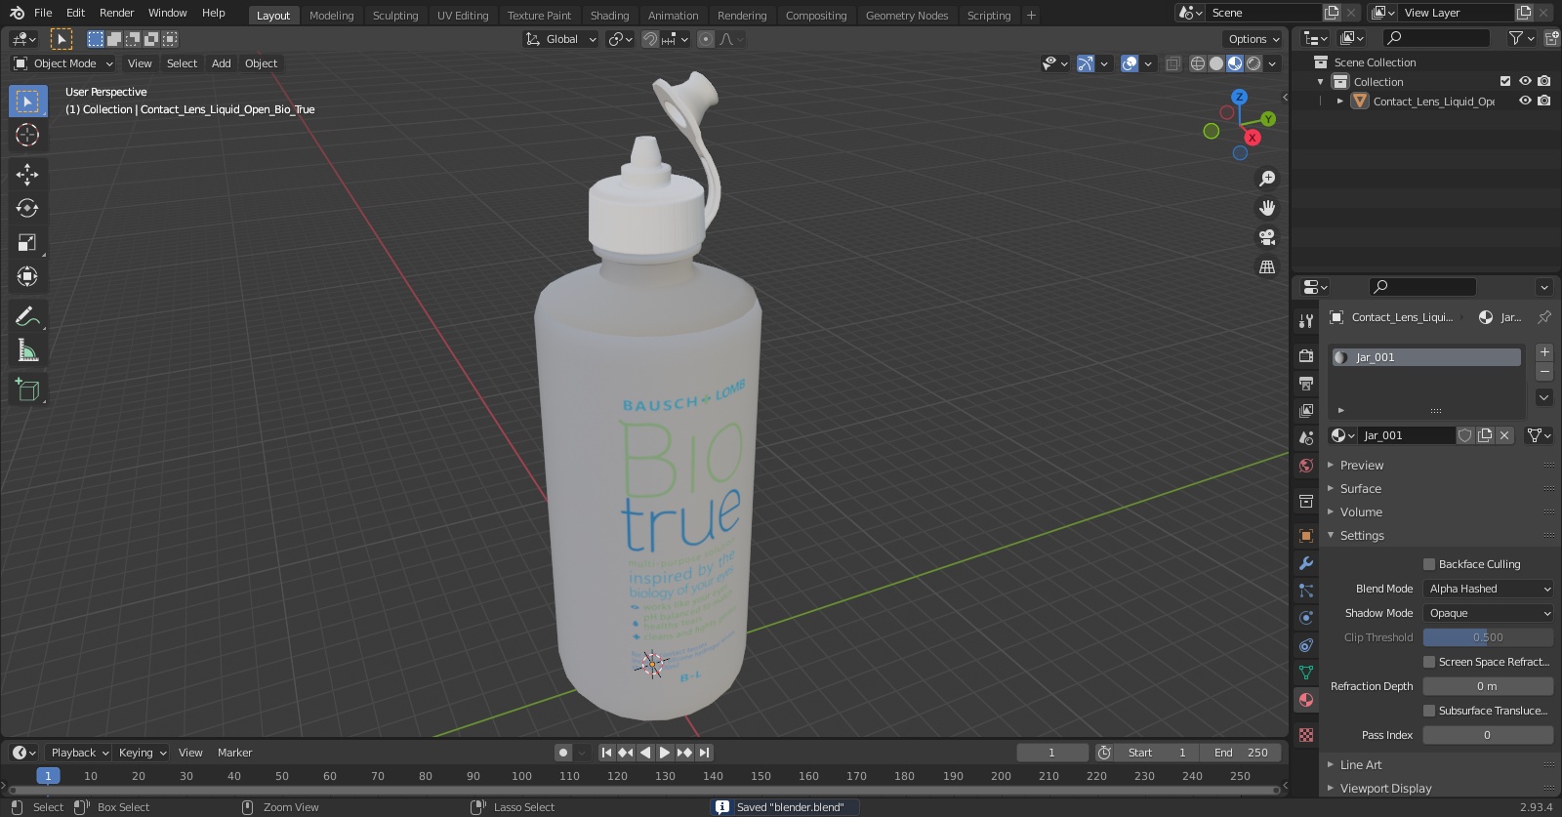The image size is (1562, 817).
Task: Open the Particles properties tab
Action: (x=1306, y=591)
